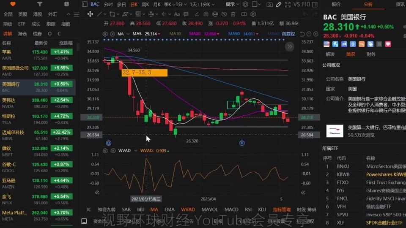Toggle the left sidebar panel icon
Screen dimensions: 406x228
click(85, 4)
